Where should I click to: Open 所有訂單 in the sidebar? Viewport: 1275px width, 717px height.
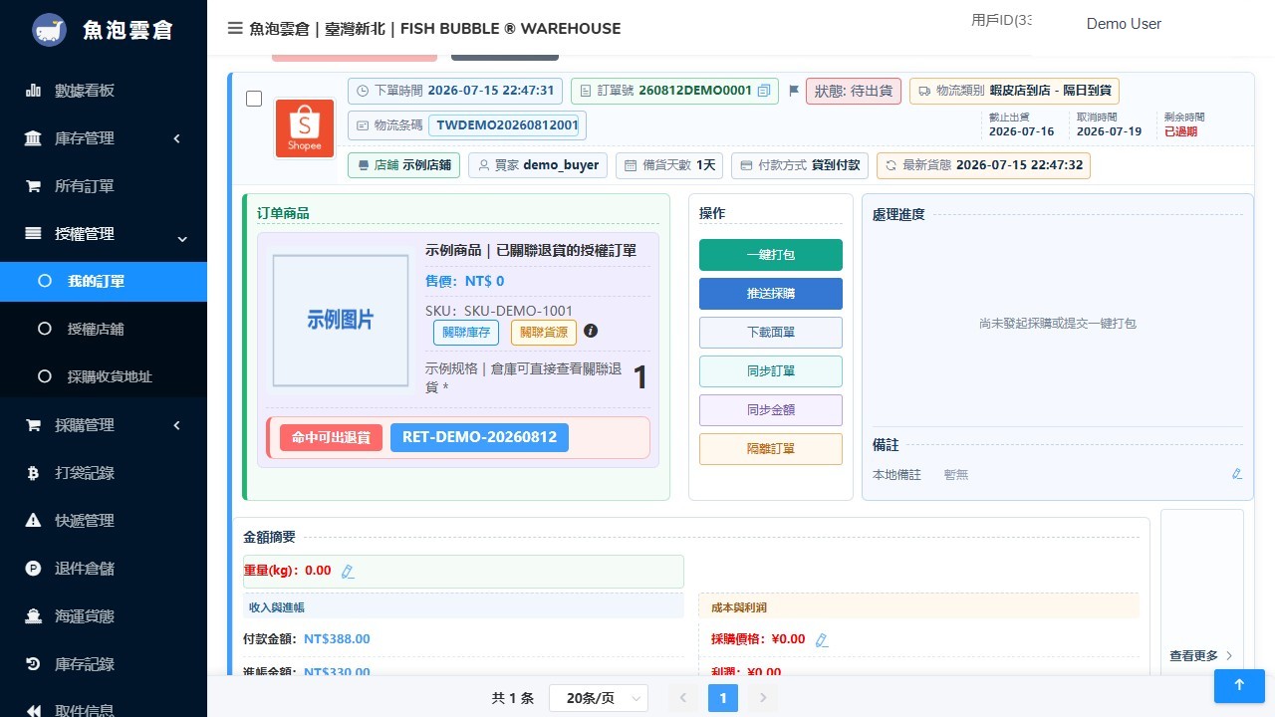(x=104, y=186)
